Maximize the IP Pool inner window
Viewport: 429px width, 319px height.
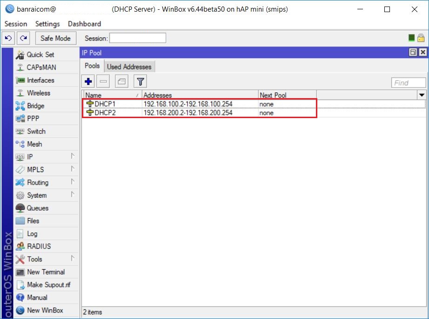[413, 52]
